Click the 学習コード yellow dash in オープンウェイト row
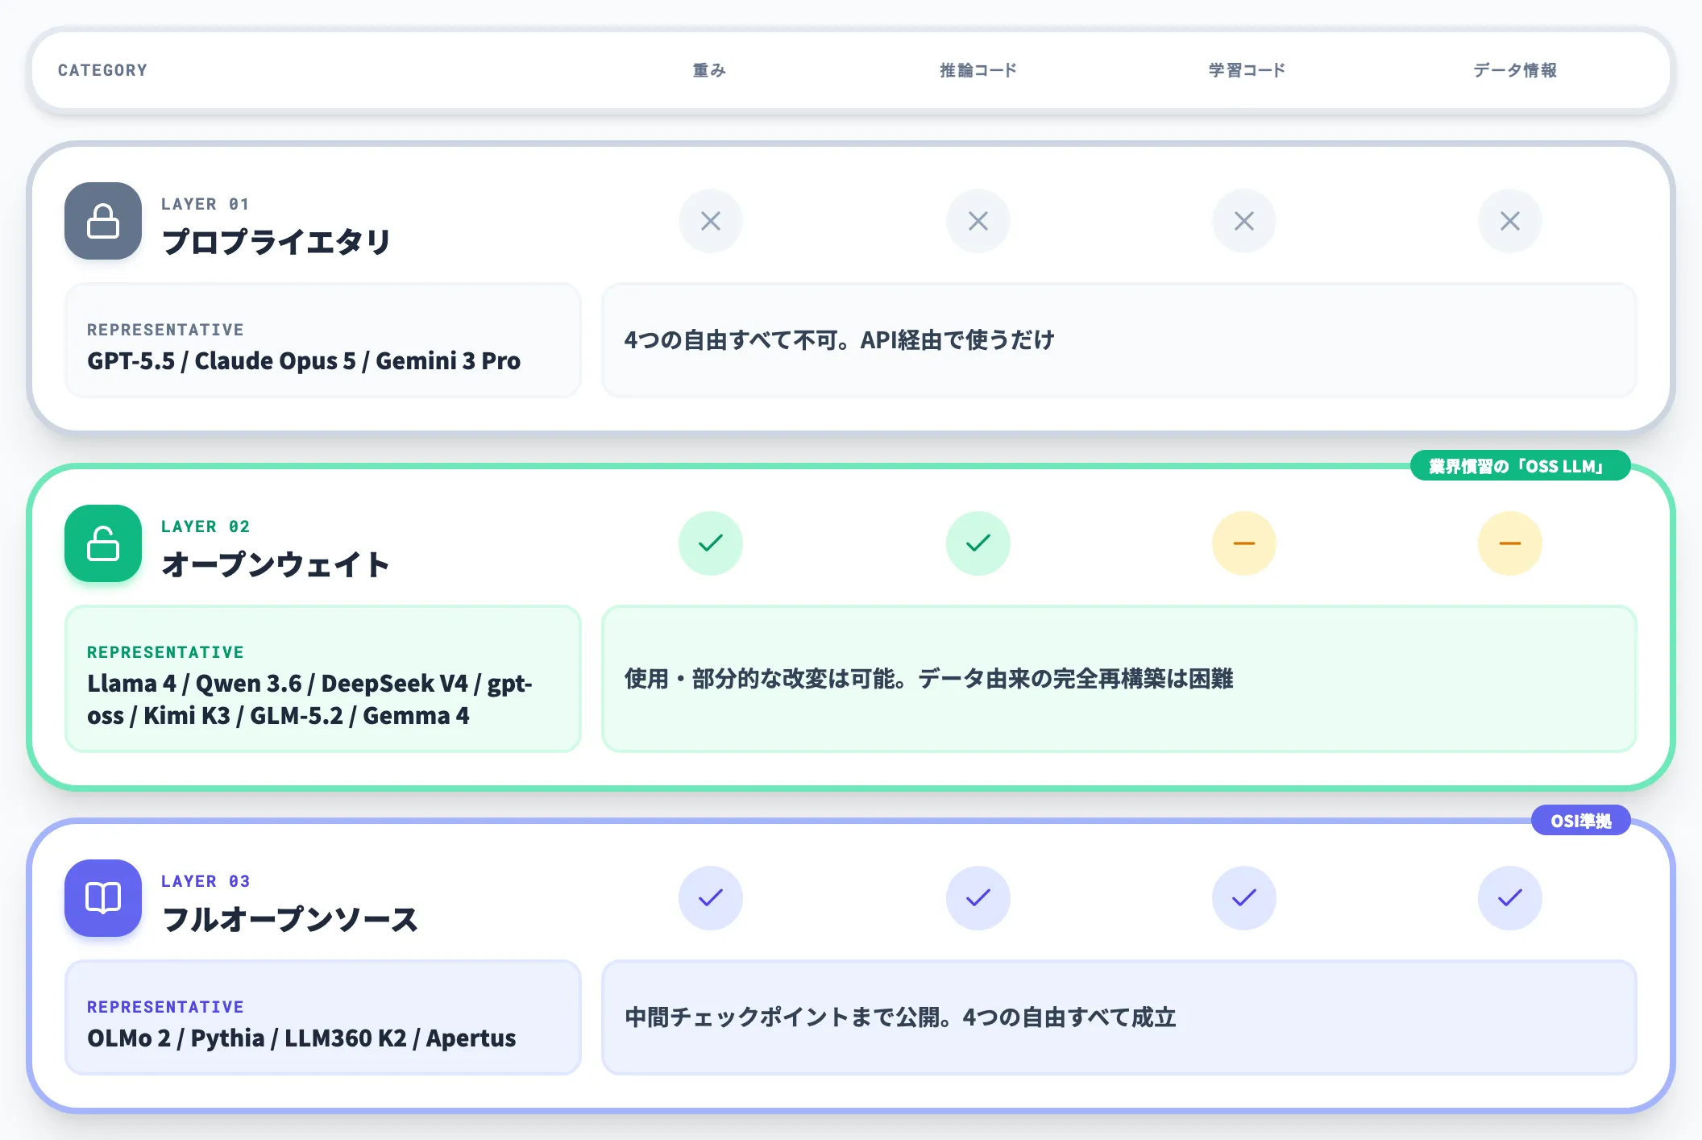The image size is (1702, 1140). (x=1244, y=543)
